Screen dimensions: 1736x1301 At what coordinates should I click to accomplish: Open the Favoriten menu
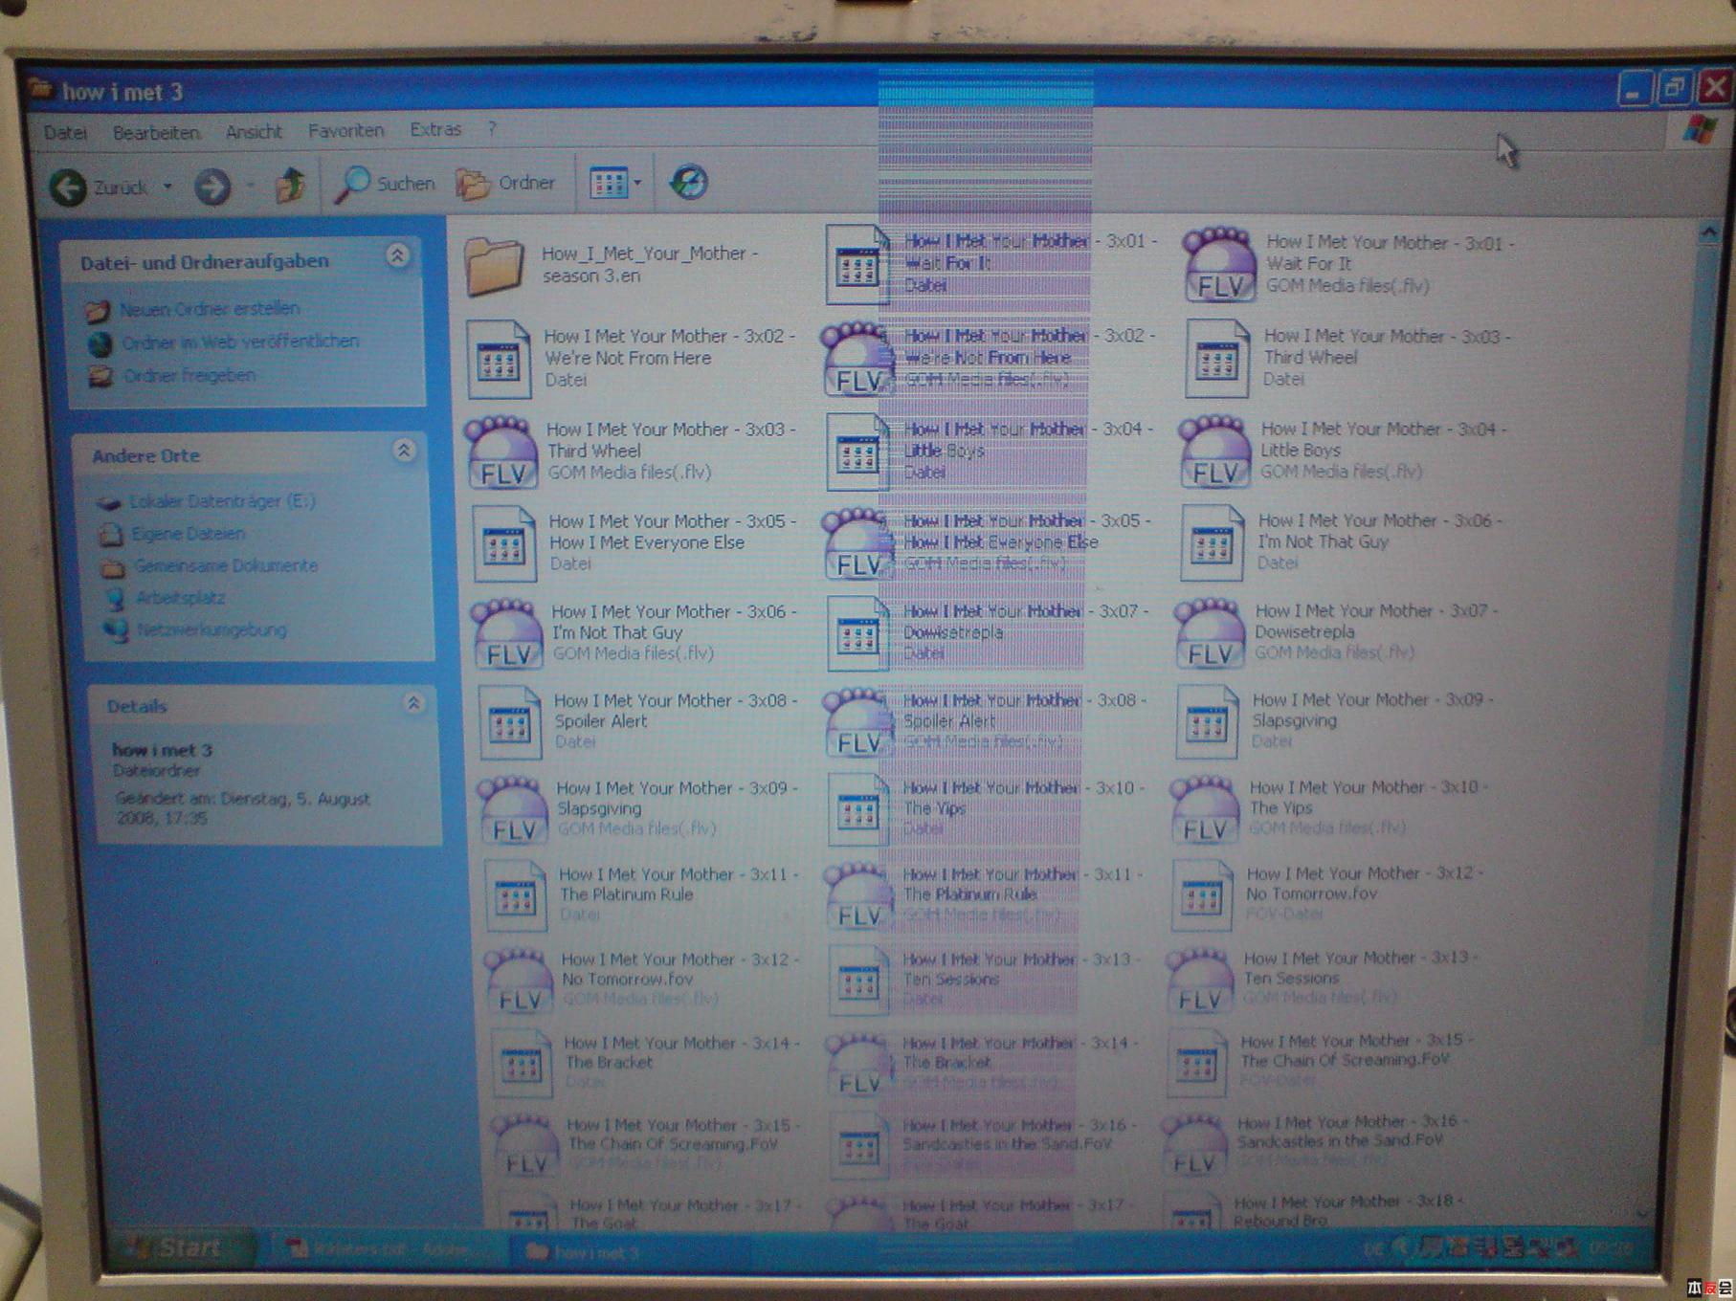[x=345, y=130]
